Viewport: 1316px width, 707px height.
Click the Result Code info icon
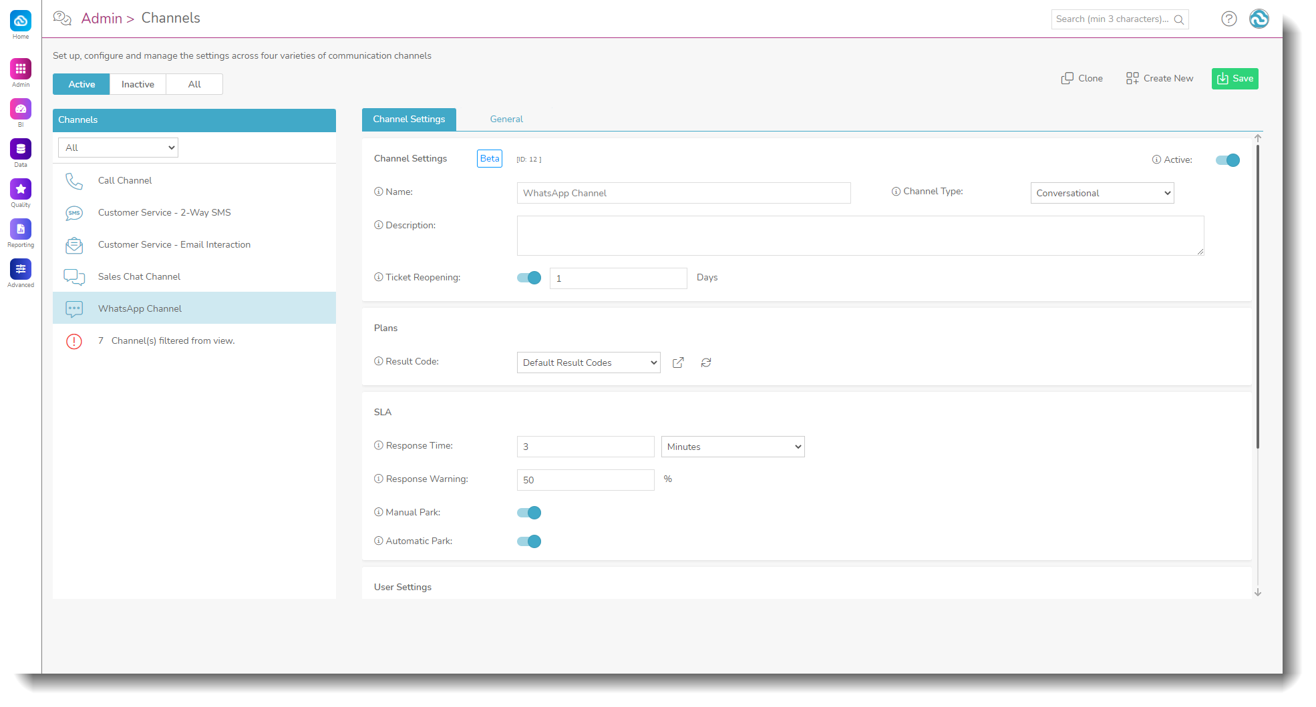point(379,361)
